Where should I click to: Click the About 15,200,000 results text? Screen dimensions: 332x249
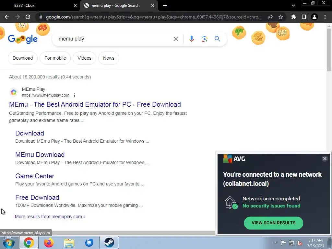point(50,77)
